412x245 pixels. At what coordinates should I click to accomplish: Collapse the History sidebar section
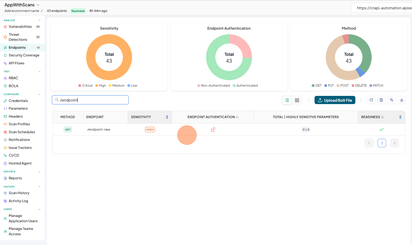pos(40,187)
